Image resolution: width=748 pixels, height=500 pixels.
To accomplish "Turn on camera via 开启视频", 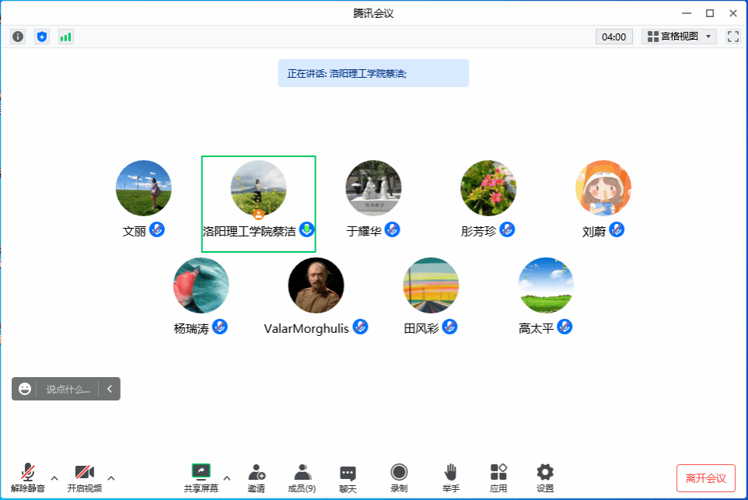I will tap(84, 477).
